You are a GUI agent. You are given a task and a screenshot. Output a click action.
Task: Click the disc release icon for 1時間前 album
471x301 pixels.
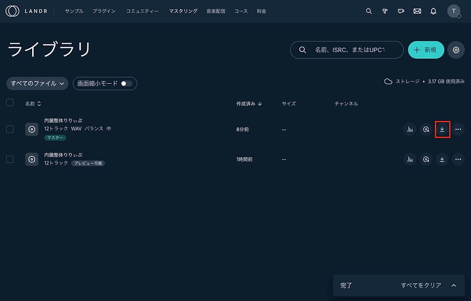click(x=426, y=159)
